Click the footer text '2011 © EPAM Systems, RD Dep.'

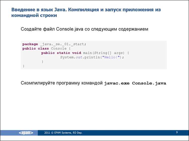point(63,133)
